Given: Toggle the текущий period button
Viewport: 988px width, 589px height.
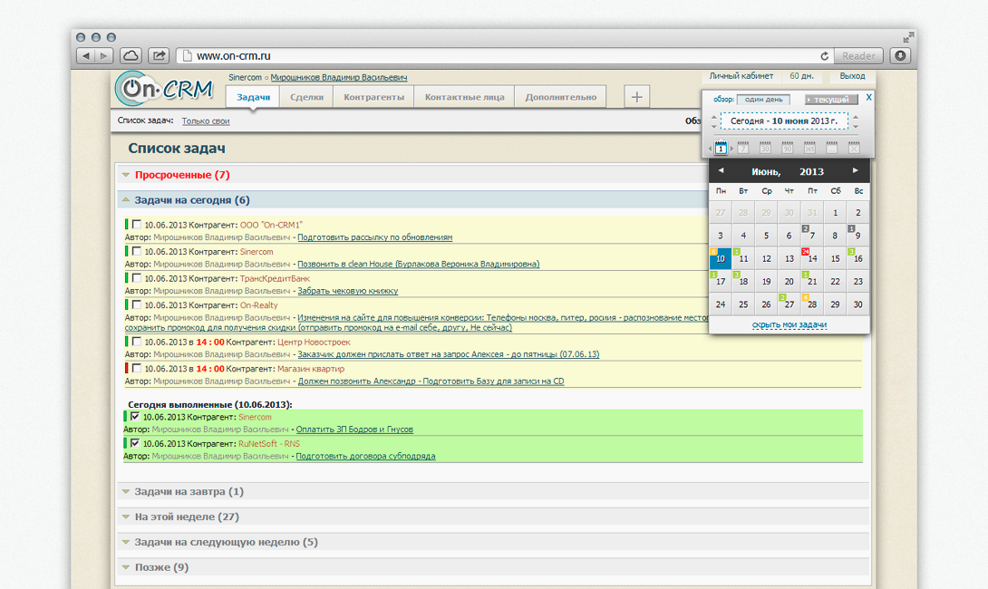Looking at the screenshot, I should coord(831,100).
